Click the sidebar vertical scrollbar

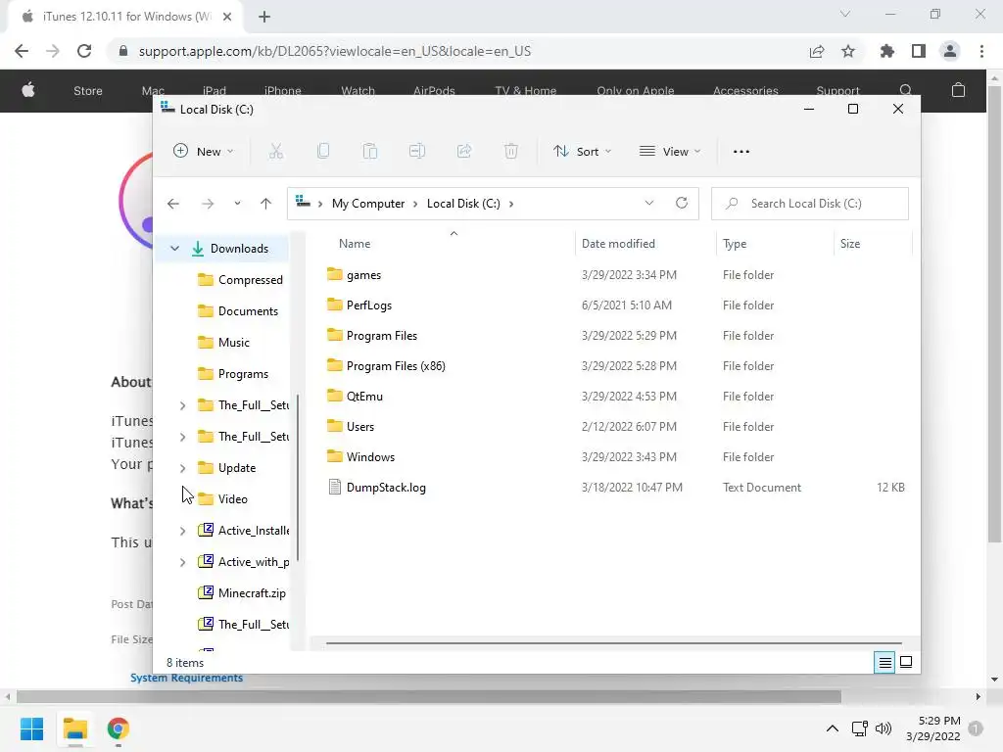coord(298,480)
